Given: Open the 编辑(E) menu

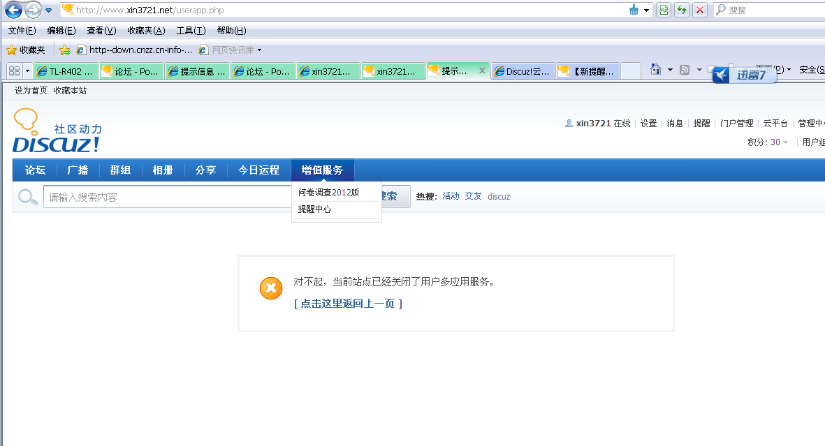Looking at the screenshot, I should point(61,31).
